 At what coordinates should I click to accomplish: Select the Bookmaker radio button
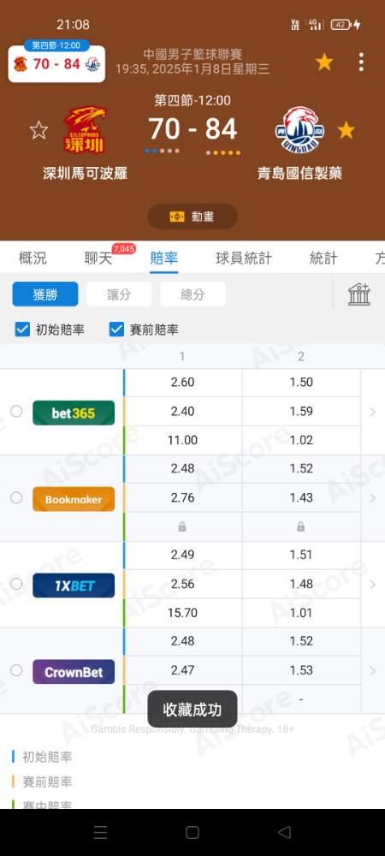(x=16, y=497)
